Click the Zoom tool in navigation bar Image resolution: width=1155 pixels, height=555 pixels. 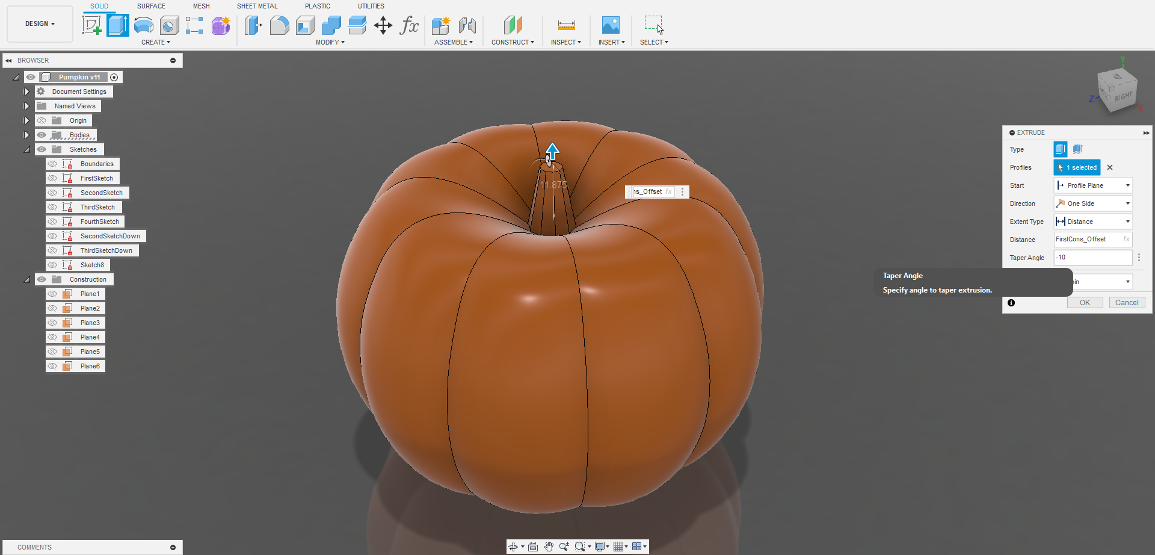[564, 547]
